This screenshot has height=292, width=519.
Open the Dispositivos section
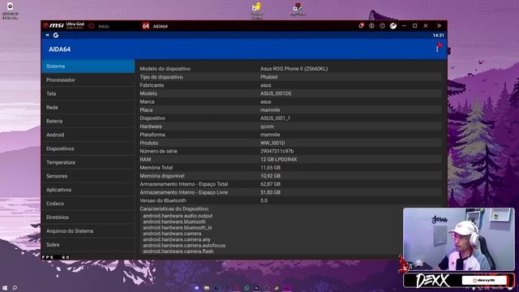tap(88, 148)
